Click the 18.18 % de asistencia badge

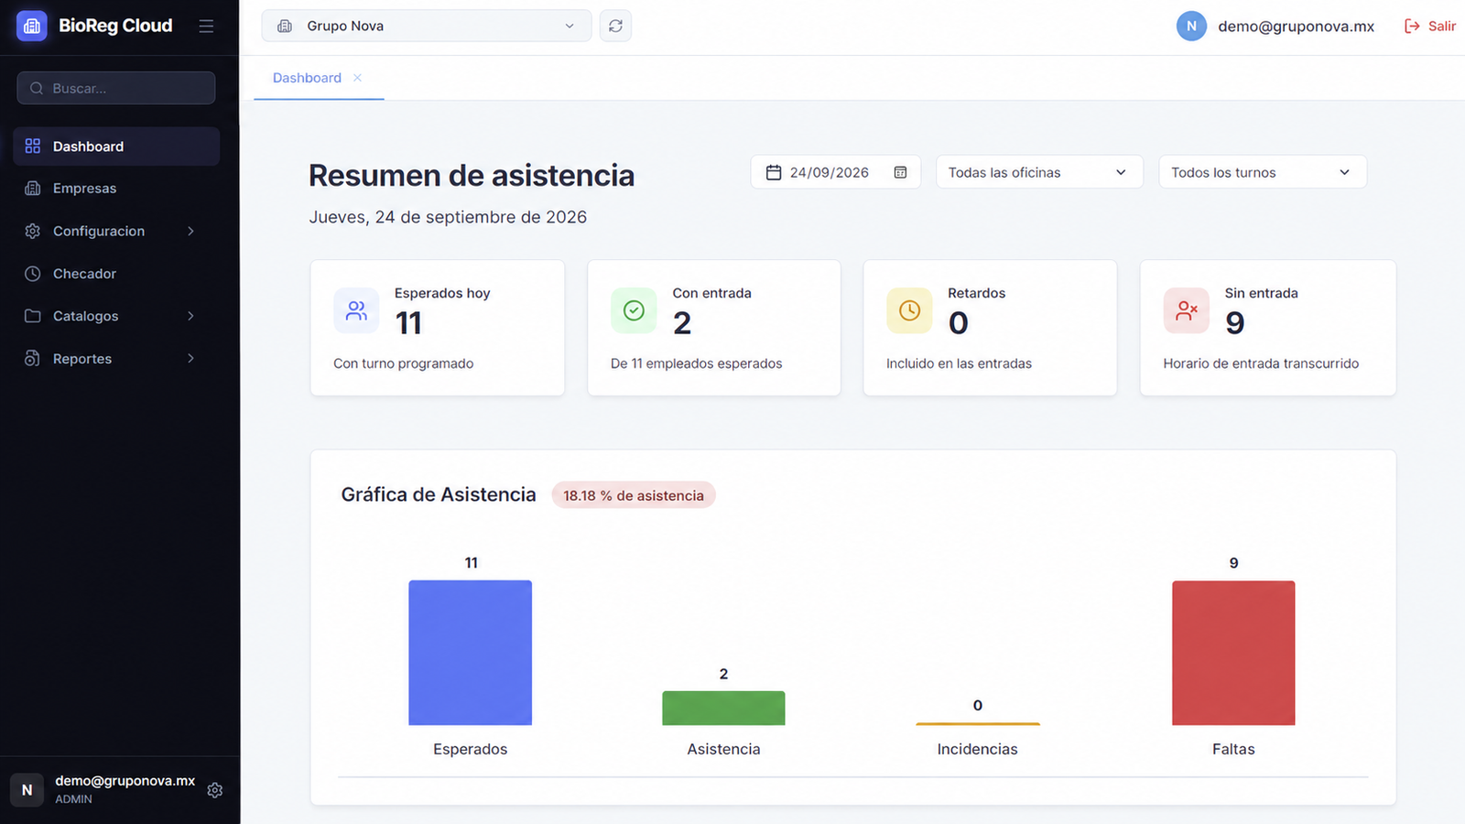click(x=634, y=495)
